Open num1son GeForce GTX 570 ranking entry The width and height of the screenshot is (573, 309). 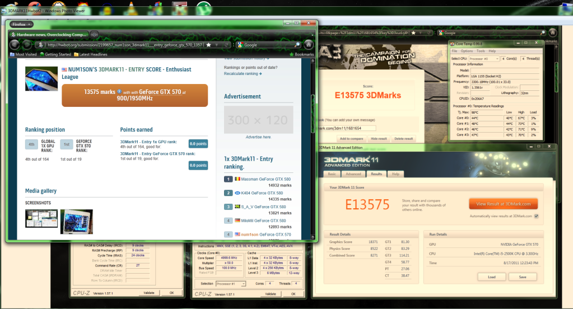pyautogui.click(x=265, y=235)
